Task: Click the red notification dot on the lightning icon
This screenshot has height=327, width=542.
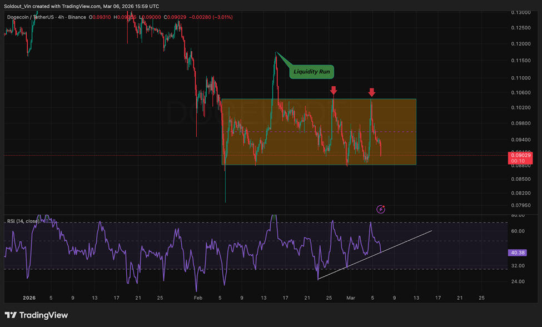Action: tap(385, 206)
